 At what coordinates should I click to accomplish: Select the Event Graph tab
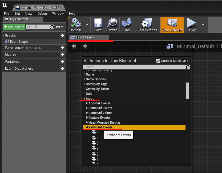click(x=89, y=37)
